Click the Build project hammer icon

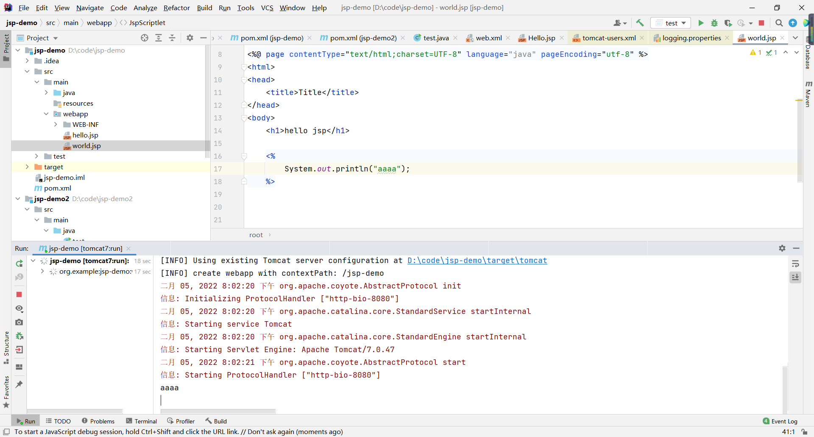pyautogui.click(x=640, y=23)
